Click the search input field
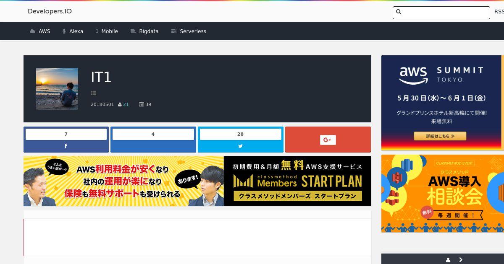 pyautogui.click(x=441, y=13)
